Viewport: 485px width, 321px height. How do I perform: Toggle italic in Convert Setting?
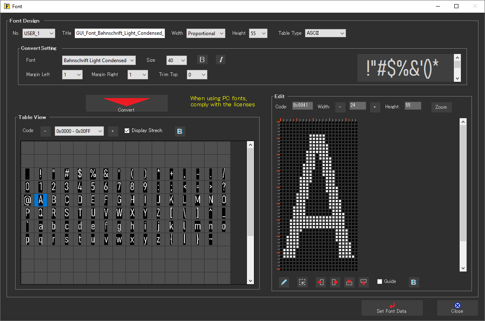(x=221, y=60)
